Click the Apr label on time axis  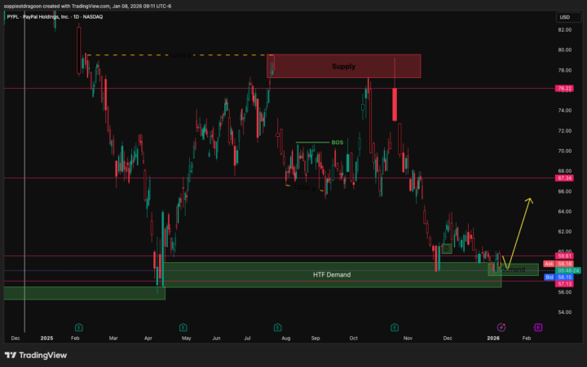(148, 339)
